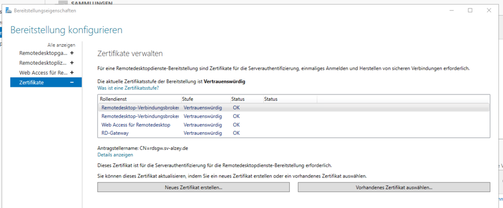
Task: Expand Web Access für Re... plus icon
Action: point(72,73)
